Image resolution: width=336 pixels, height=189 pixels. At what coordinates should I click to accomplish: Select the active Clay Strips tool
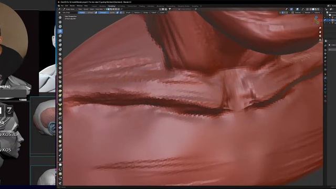[x=60, y=31]
